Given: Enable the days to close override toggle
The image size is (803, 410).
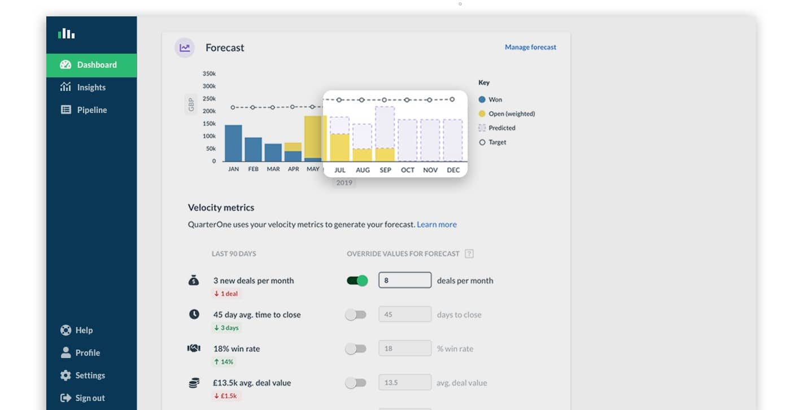Looking at the screenshot, I should point(356,315).
